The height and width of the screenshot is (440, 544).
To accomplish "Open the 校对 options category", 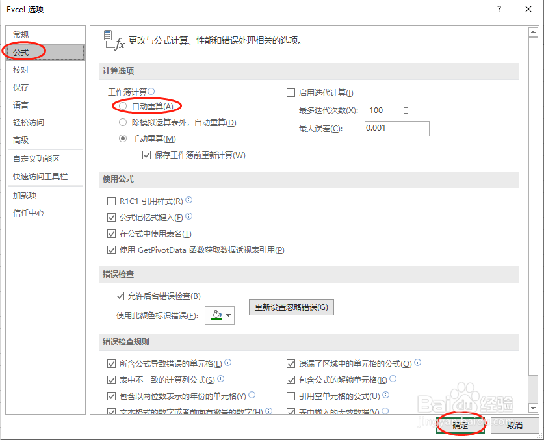I will click(x=45, y=70).
